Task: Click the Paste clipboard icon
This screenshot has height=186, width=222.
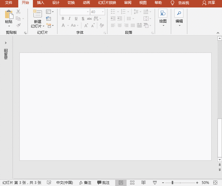Action: (x=9, y=14)
